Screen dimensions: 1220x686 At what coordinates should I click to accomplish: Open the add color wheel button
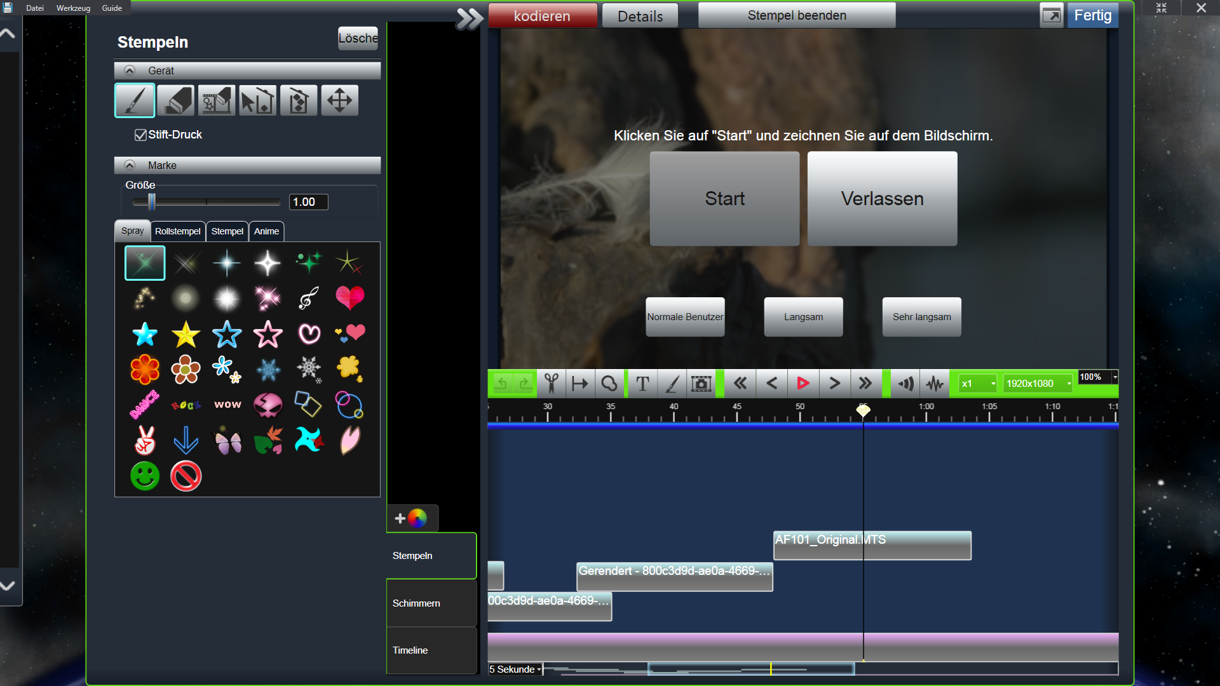tap(412, 518)
